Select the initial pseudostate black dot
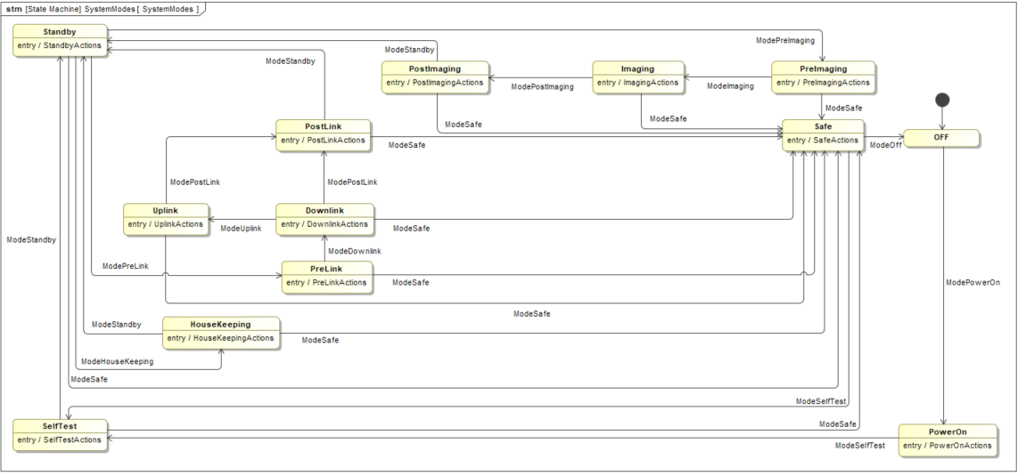This screenshot has height=476, width=1026. coord(942,100)
